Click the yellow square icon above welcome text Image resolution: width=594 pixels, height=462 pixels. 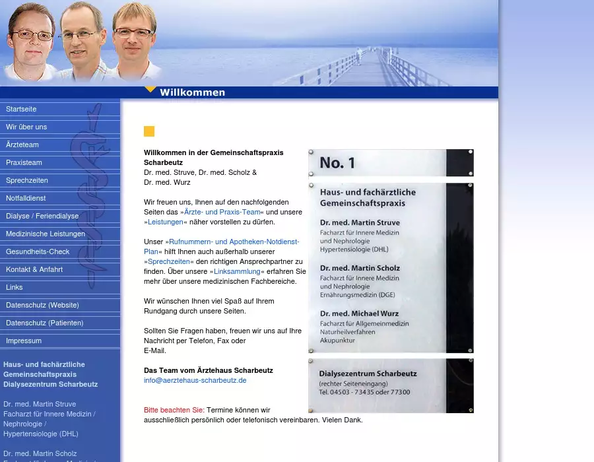coord(149,131)
